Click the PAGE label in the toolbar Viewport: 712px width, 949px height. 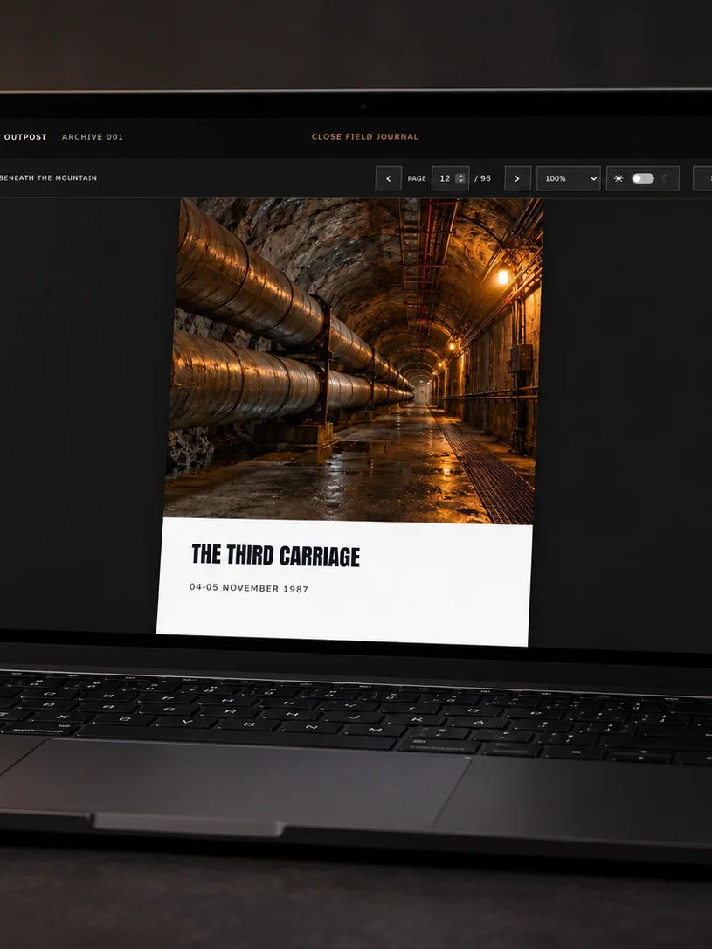pos(417,178)
